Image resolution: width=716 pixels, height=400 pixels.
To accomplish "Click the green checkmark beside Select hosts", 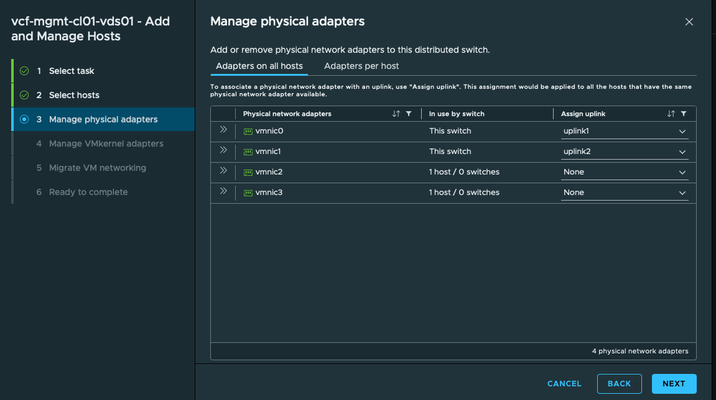I will (x=24, y=95).
